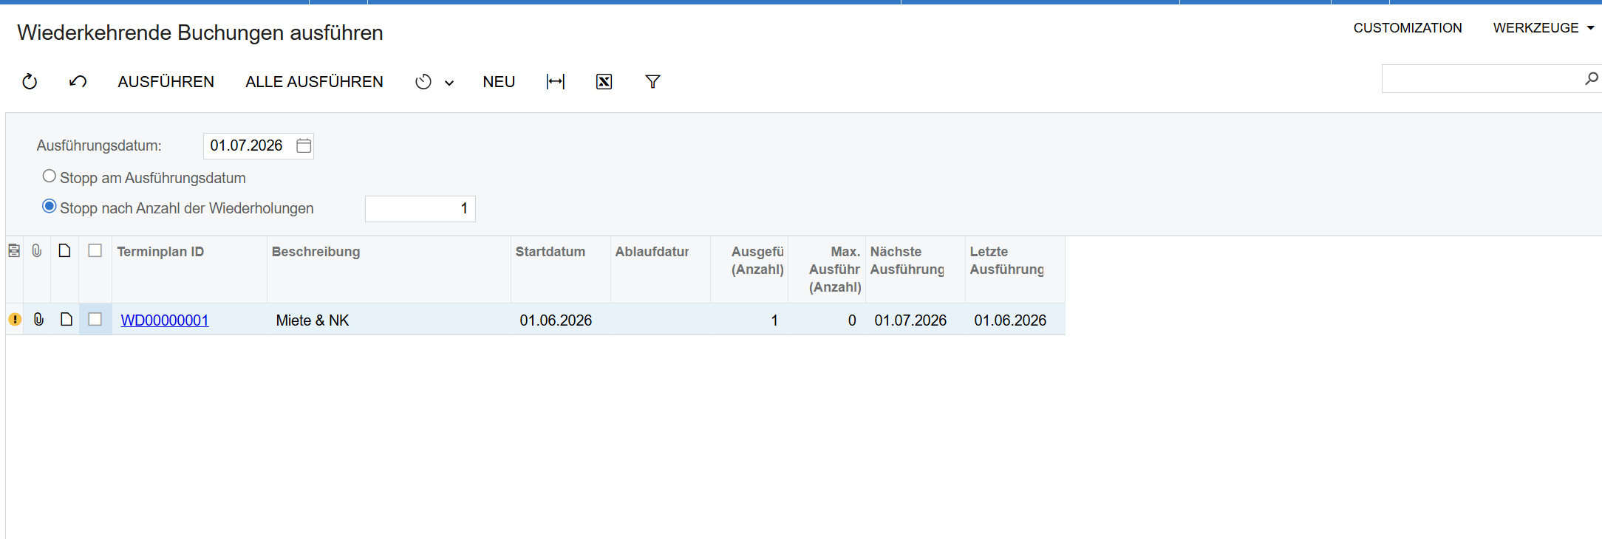Click the executed count '1' cell

click(x=749, y=320)
